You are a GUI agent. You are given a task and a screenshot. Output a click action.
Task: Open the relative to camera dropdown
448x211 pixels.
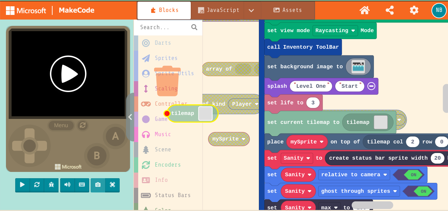click(354, 175)
